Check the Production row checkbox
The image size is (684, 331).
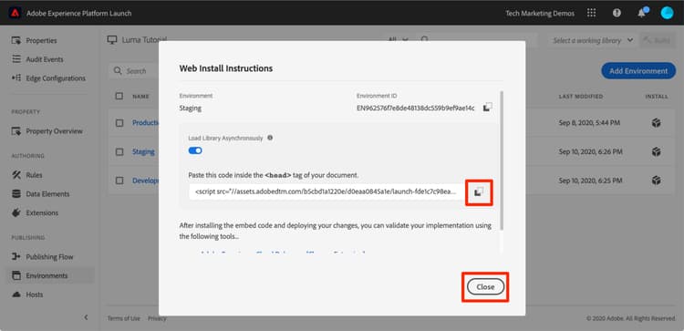[x=119, y=123]
